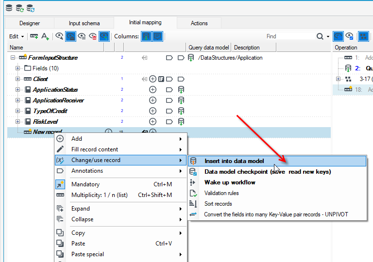Screen dimensions: 373x262
Task: Select the Initial mapping tab
Action: [x=145, y=22]
